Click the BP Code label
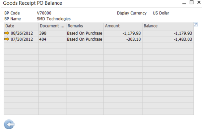 coord(12,13)
